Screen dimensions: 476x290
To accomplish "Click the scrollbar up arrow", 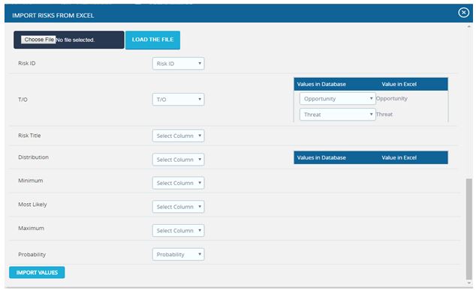I will click(468, 27).
